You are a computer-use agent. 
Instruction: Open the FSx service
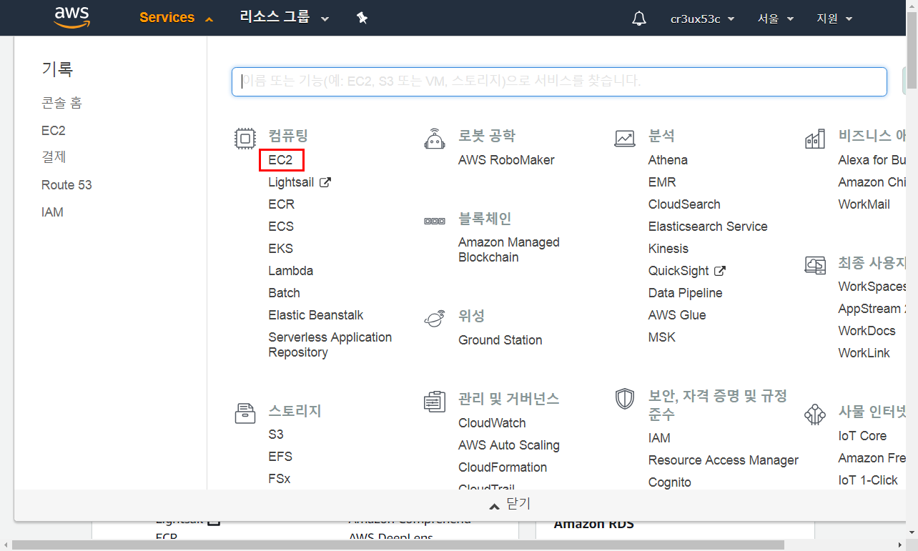coord(280,479)
